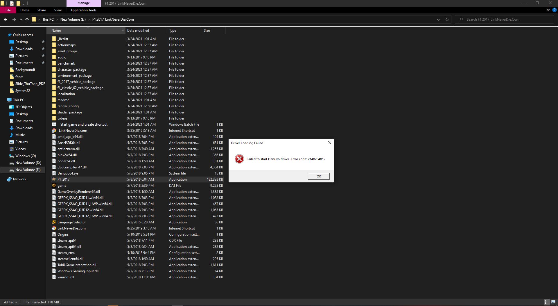Open the recent locations dropdown
The height and width of the screenshot is (306, 558).
(x=21, y=19)
